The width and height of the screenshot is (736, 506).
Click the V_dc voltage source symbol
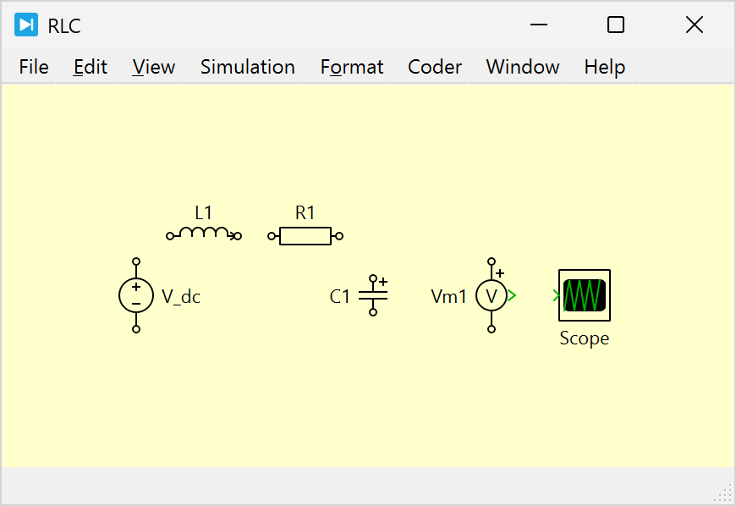click(x=136, y=295)
